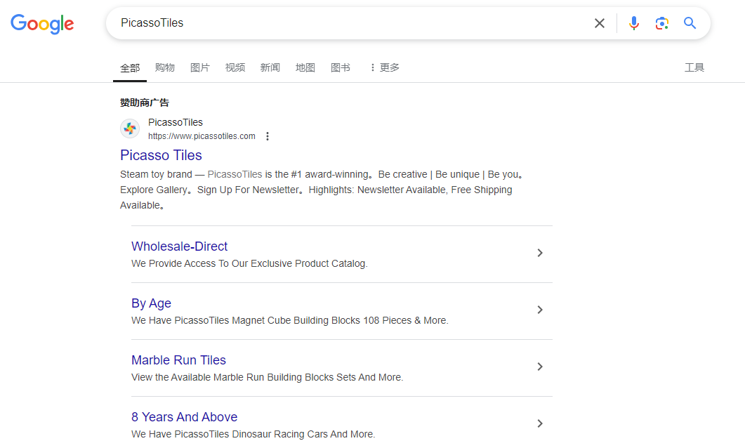Viewport: 745px width, 441px height.
Task: Click into the PicassoTiles search field
Action: pyautogui.click(x=352, y=22)
